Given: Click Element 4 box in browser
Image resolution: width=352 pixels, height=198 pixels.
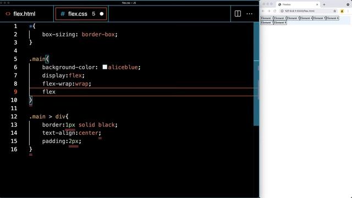Looking at the screenshot, I should [306, 18].
